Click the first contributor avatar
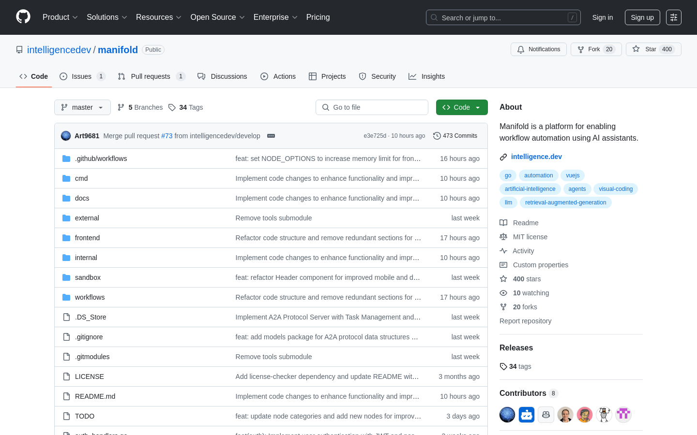Viewport: 697px width, 435px height. tap(507, 415)
